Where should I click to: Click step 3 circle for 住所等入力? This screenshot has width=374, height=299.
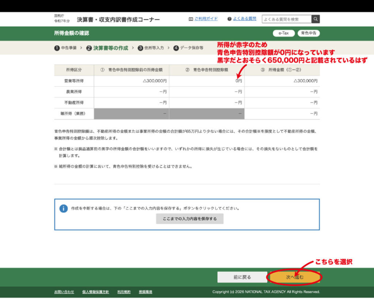click(x=140, y=48)
